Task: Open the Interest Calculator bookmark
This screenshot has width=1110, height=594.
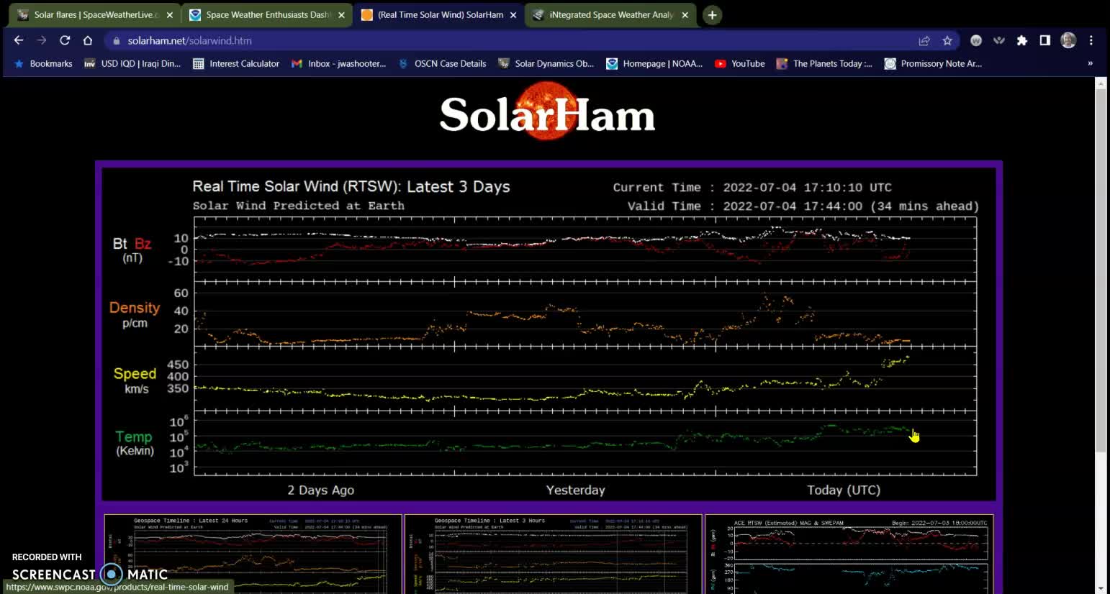Action: pos(236,63)
